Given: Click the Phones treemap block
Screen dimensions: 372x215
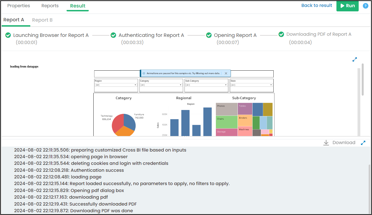Looking at the screenshot, I should [227, 109].
